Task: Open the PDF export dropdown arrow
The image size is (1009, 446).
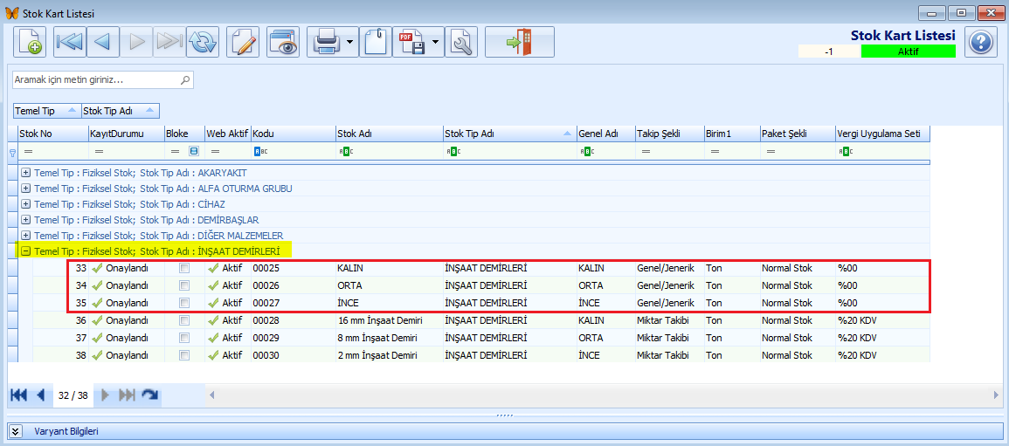Action: coord(436,43)
